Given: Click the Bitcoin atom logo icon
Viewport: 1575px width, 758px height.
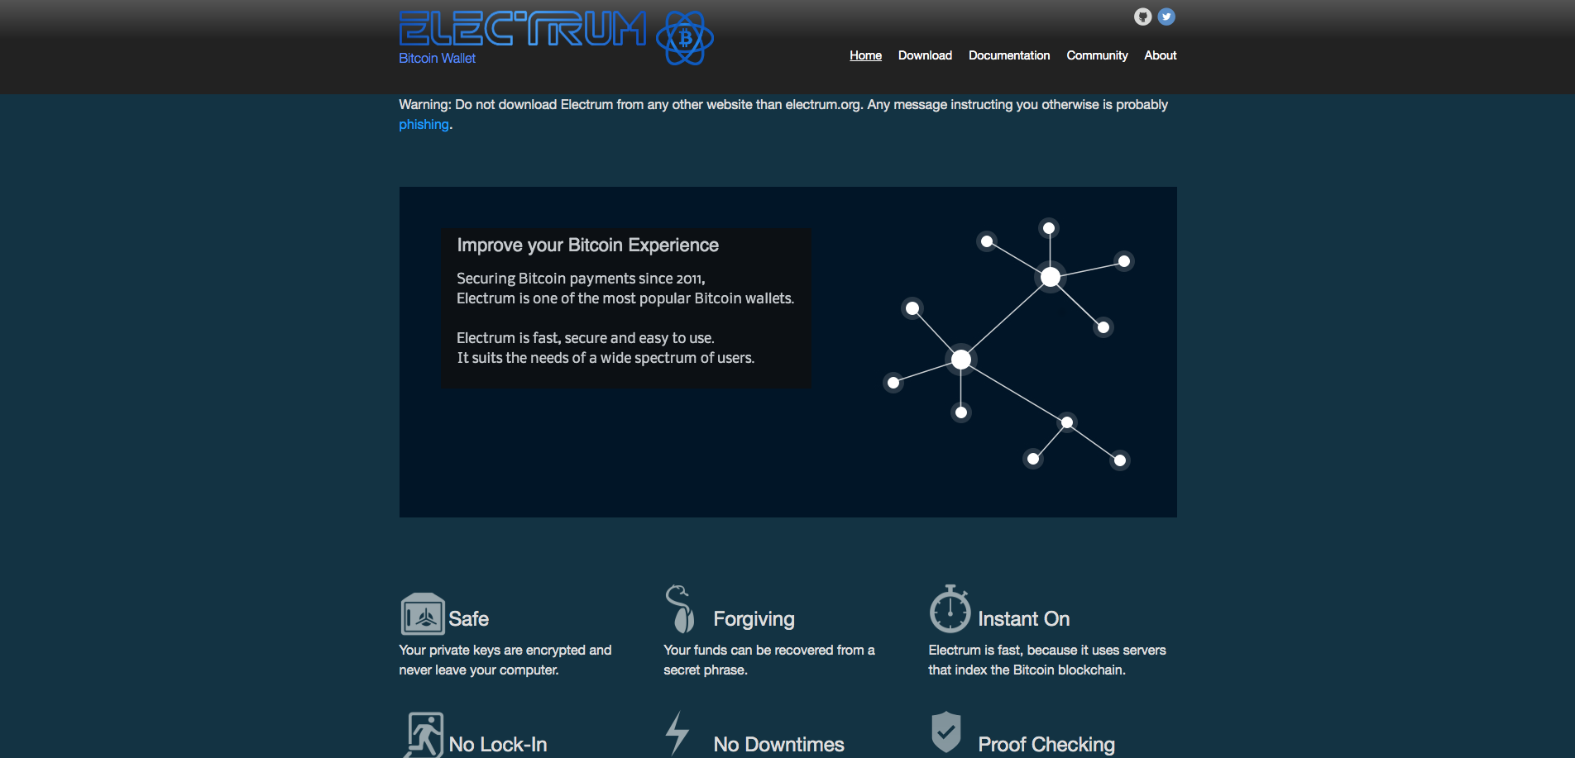Looking at the screenshot, I should (684, 38).
